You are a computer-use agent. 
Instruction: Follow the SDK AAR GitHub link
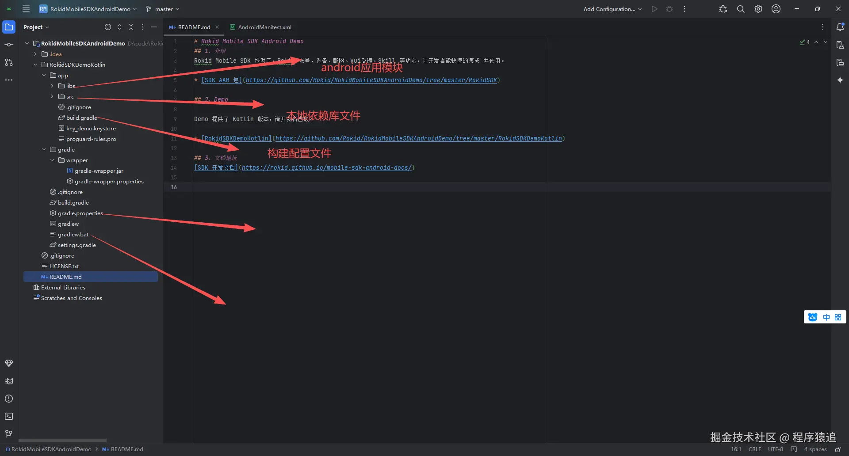371,80
